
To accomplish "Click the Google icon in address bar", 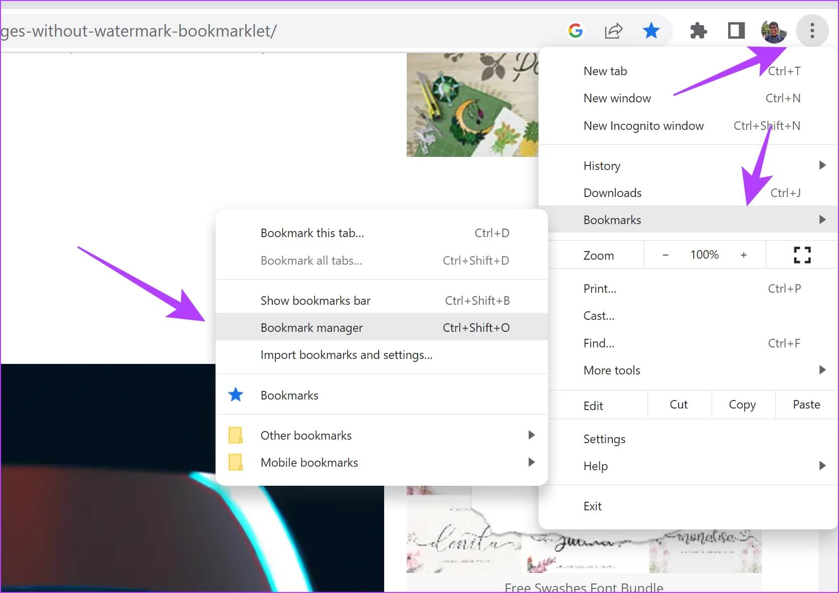I will (575, 31).
